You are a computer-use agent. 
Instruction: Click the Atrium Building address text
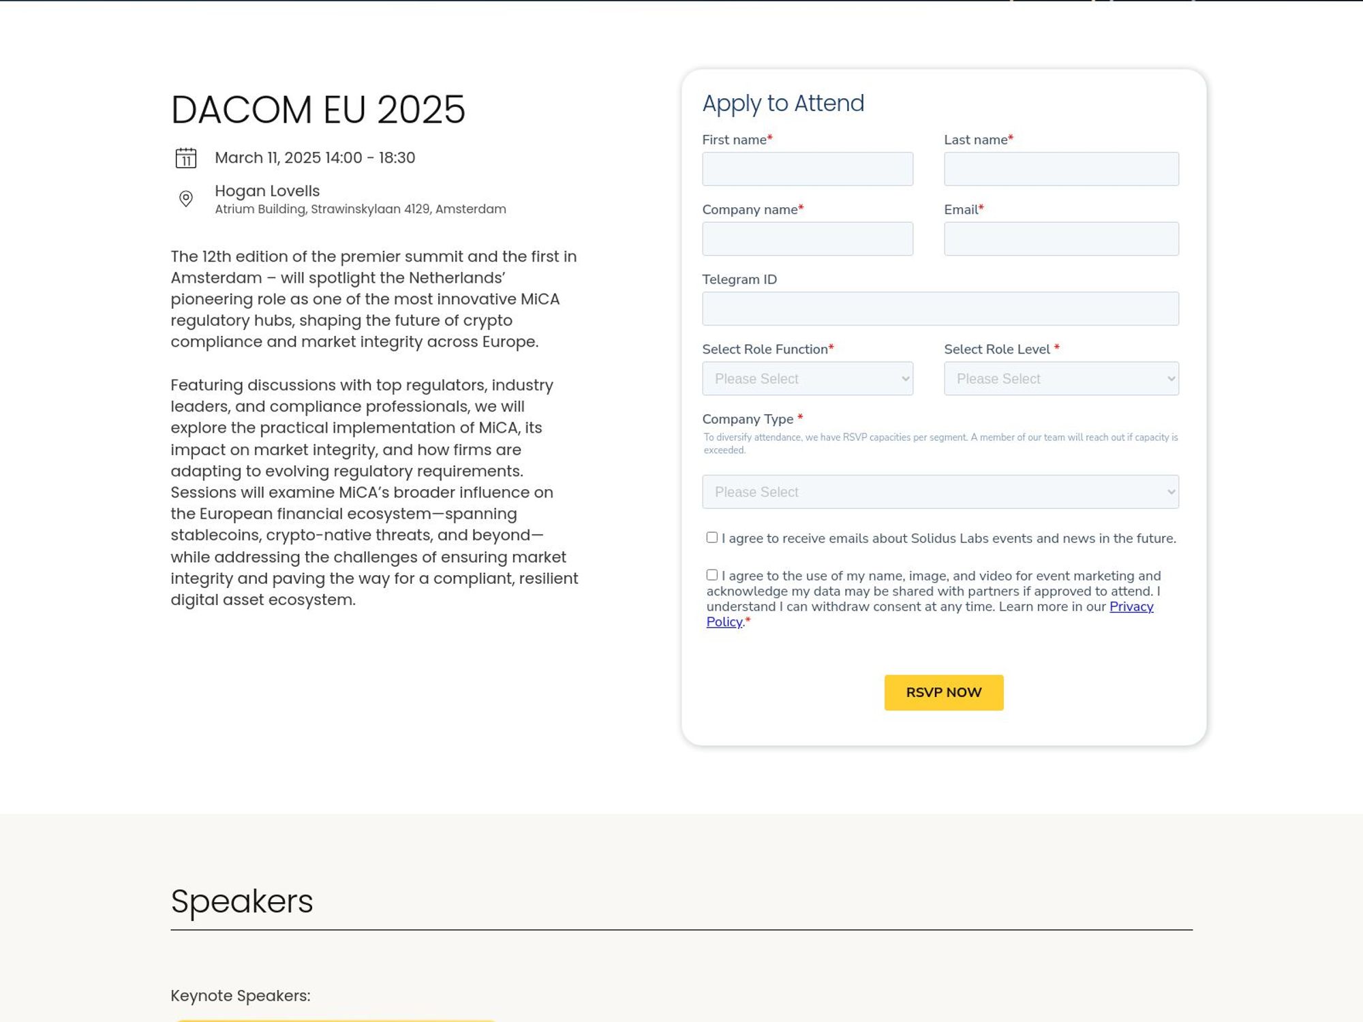pyautogui.click(x=359, y=209)
